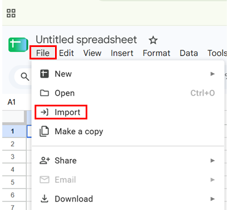228x210 pixels.
Task: Open the File menu
Action: tap(43, 53)
